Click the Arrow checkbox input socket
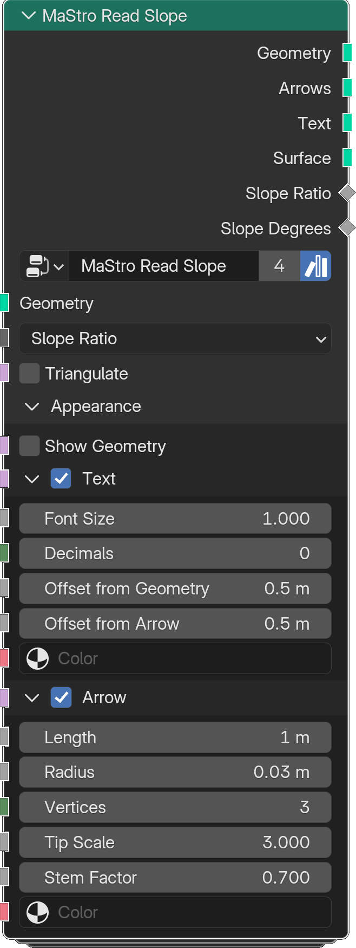The width and height of the screenshot is (356, 948). pos(4,697)
